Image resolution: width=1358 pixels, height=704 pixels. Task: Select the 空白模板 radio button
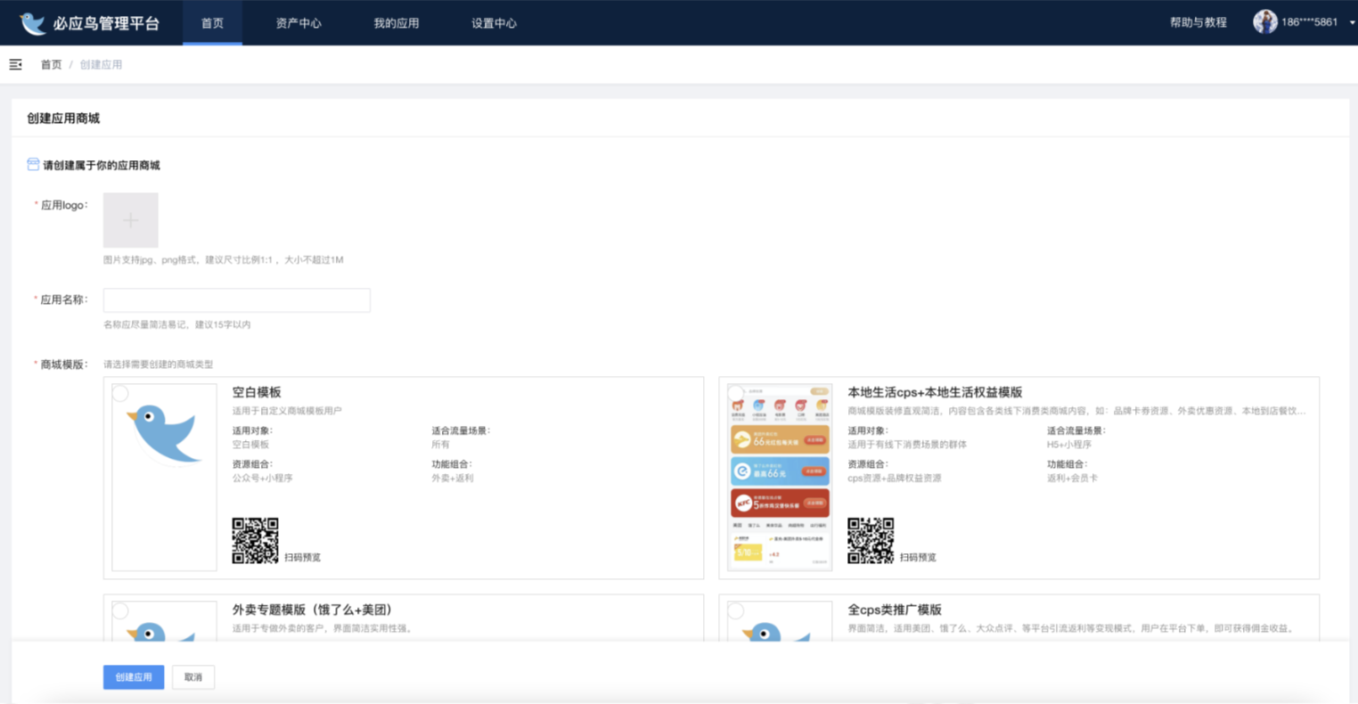click(120, 393)
